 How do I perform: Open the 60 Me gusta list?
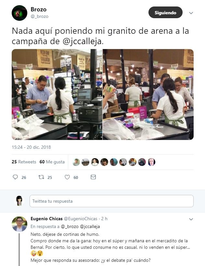pyautogui.click(x=52, y=162)
